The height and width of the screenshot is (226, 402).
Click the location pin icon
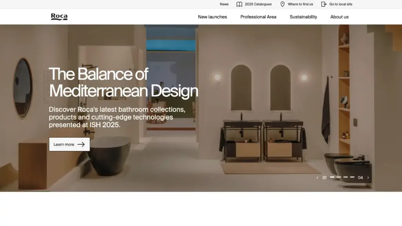282,4
